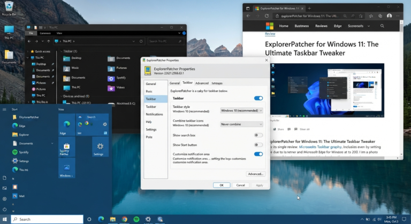Open the This PC desktop icon

9,33
